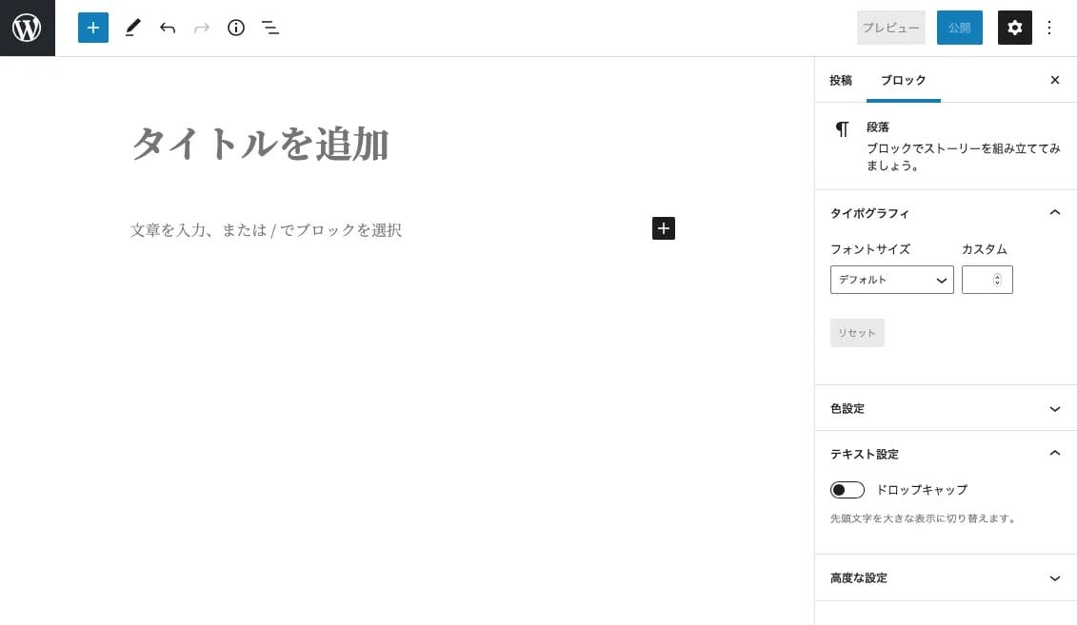The height and width of the screenshot is (625, 1077).
Task: Click the 公開 publish button
Action: [x=960, y=29]
